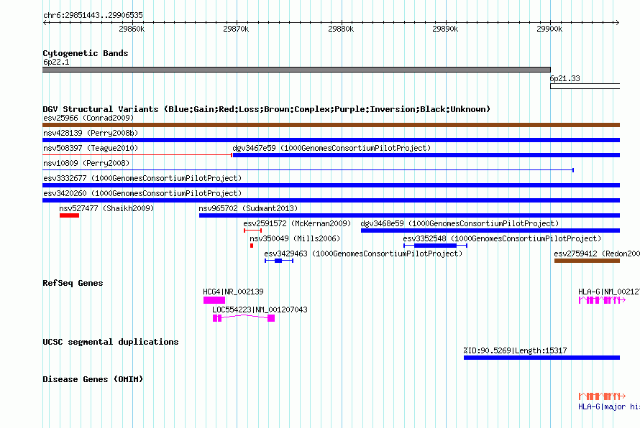
Task: Click the HCG4|NR_002139 gene label
Action: coord(233,292)
